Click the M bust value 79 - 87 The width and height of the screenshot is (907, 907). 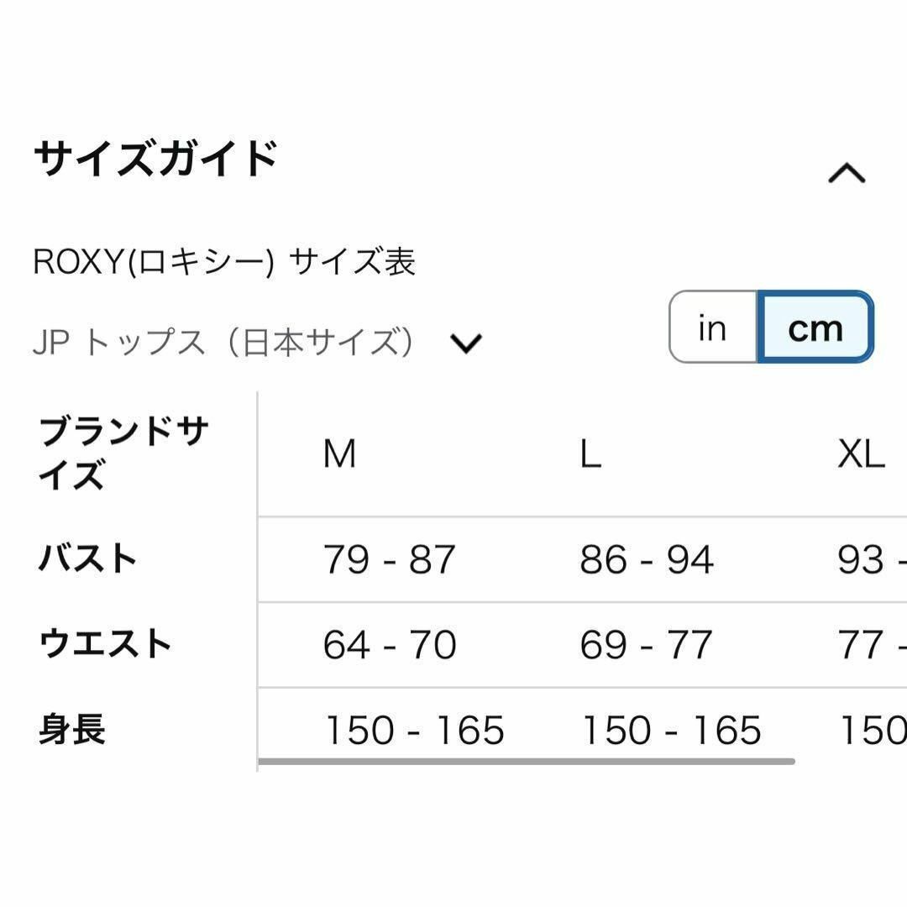tap(390, 560)
